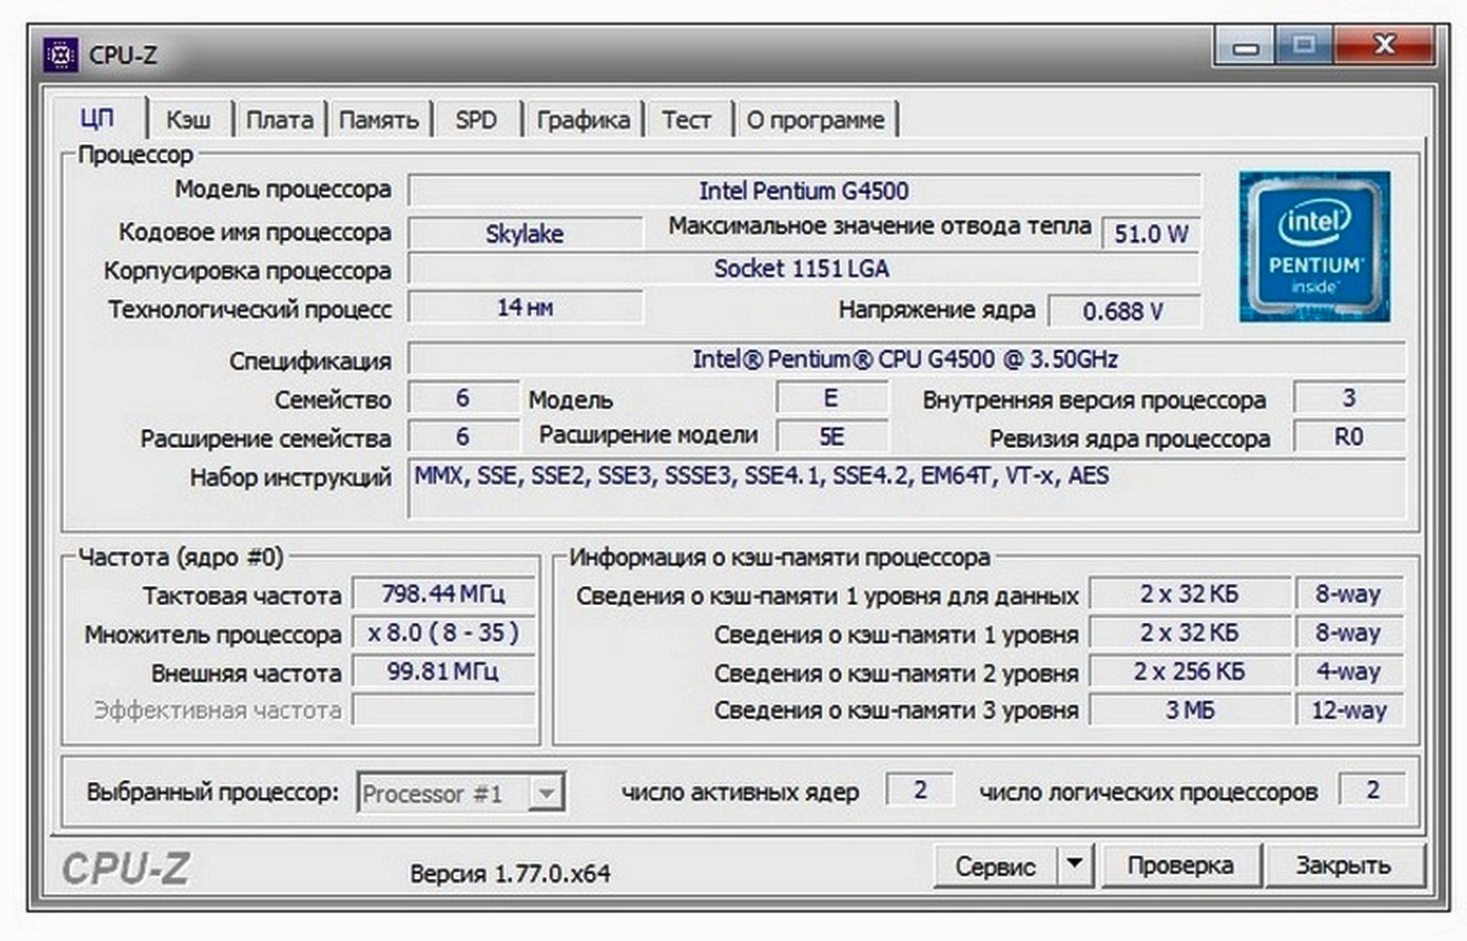1467x941 pixels.
Task: Click the Сервис button
Action: click(995, 865)
